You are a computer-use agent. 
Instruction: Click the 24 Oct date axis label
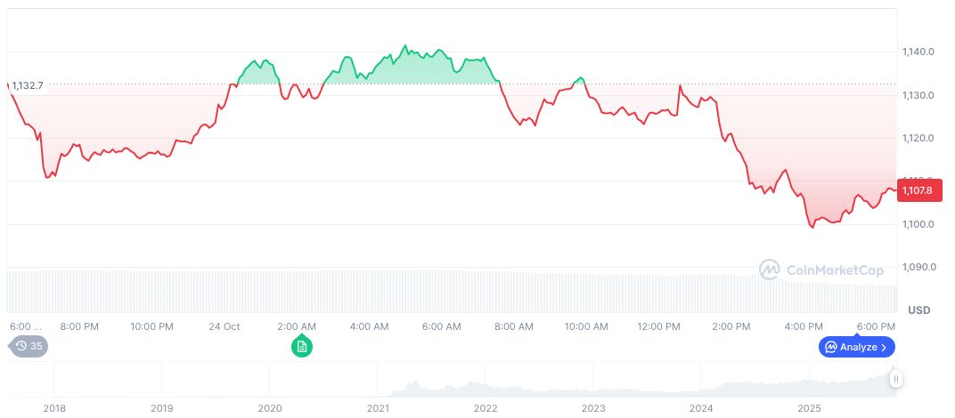[x=225, y=326]
